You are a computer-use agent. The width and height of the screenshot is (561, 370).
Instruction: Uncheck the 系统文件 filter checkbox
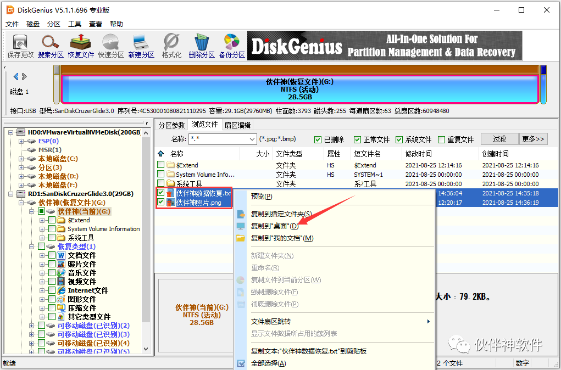coord(399,140)
